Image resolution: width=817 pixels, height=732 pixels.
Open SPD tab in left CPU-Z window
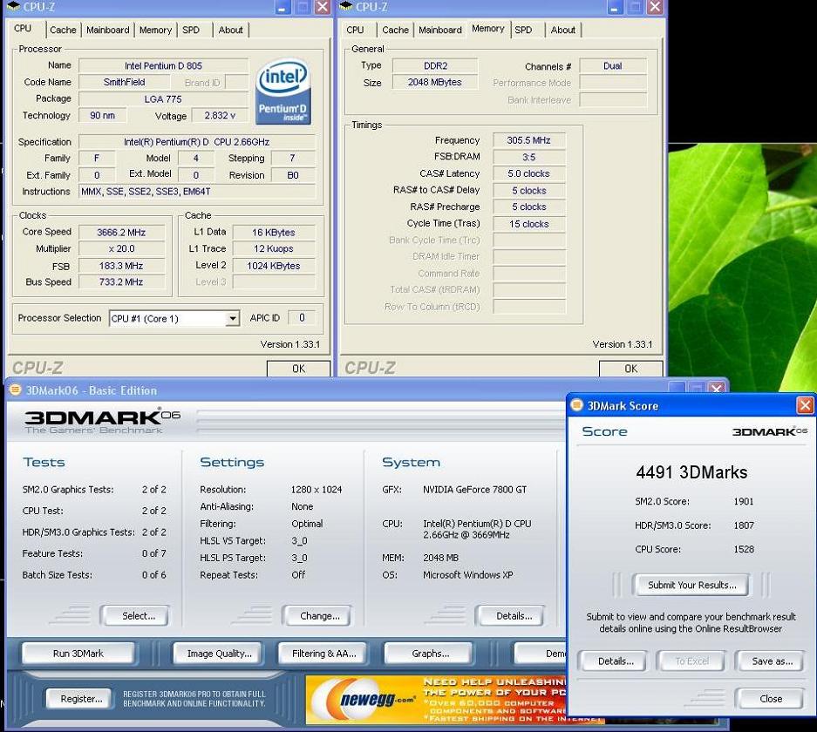191,30
